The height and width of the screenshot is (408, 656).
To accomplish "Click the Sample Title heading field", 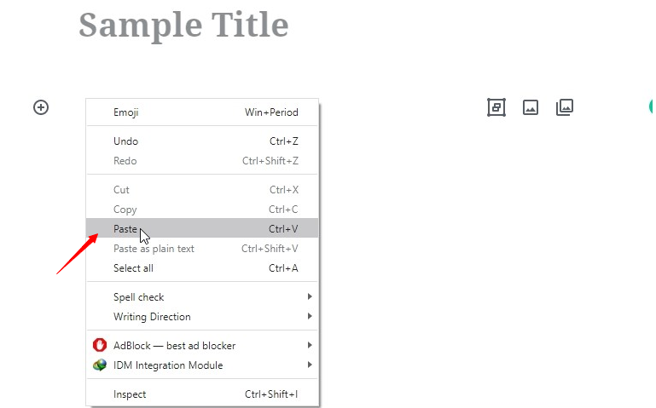I will click(x=183, y=25).
